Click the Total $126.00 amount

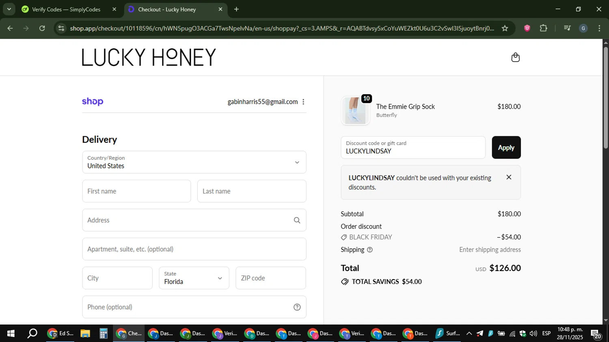tap(505, 268)
